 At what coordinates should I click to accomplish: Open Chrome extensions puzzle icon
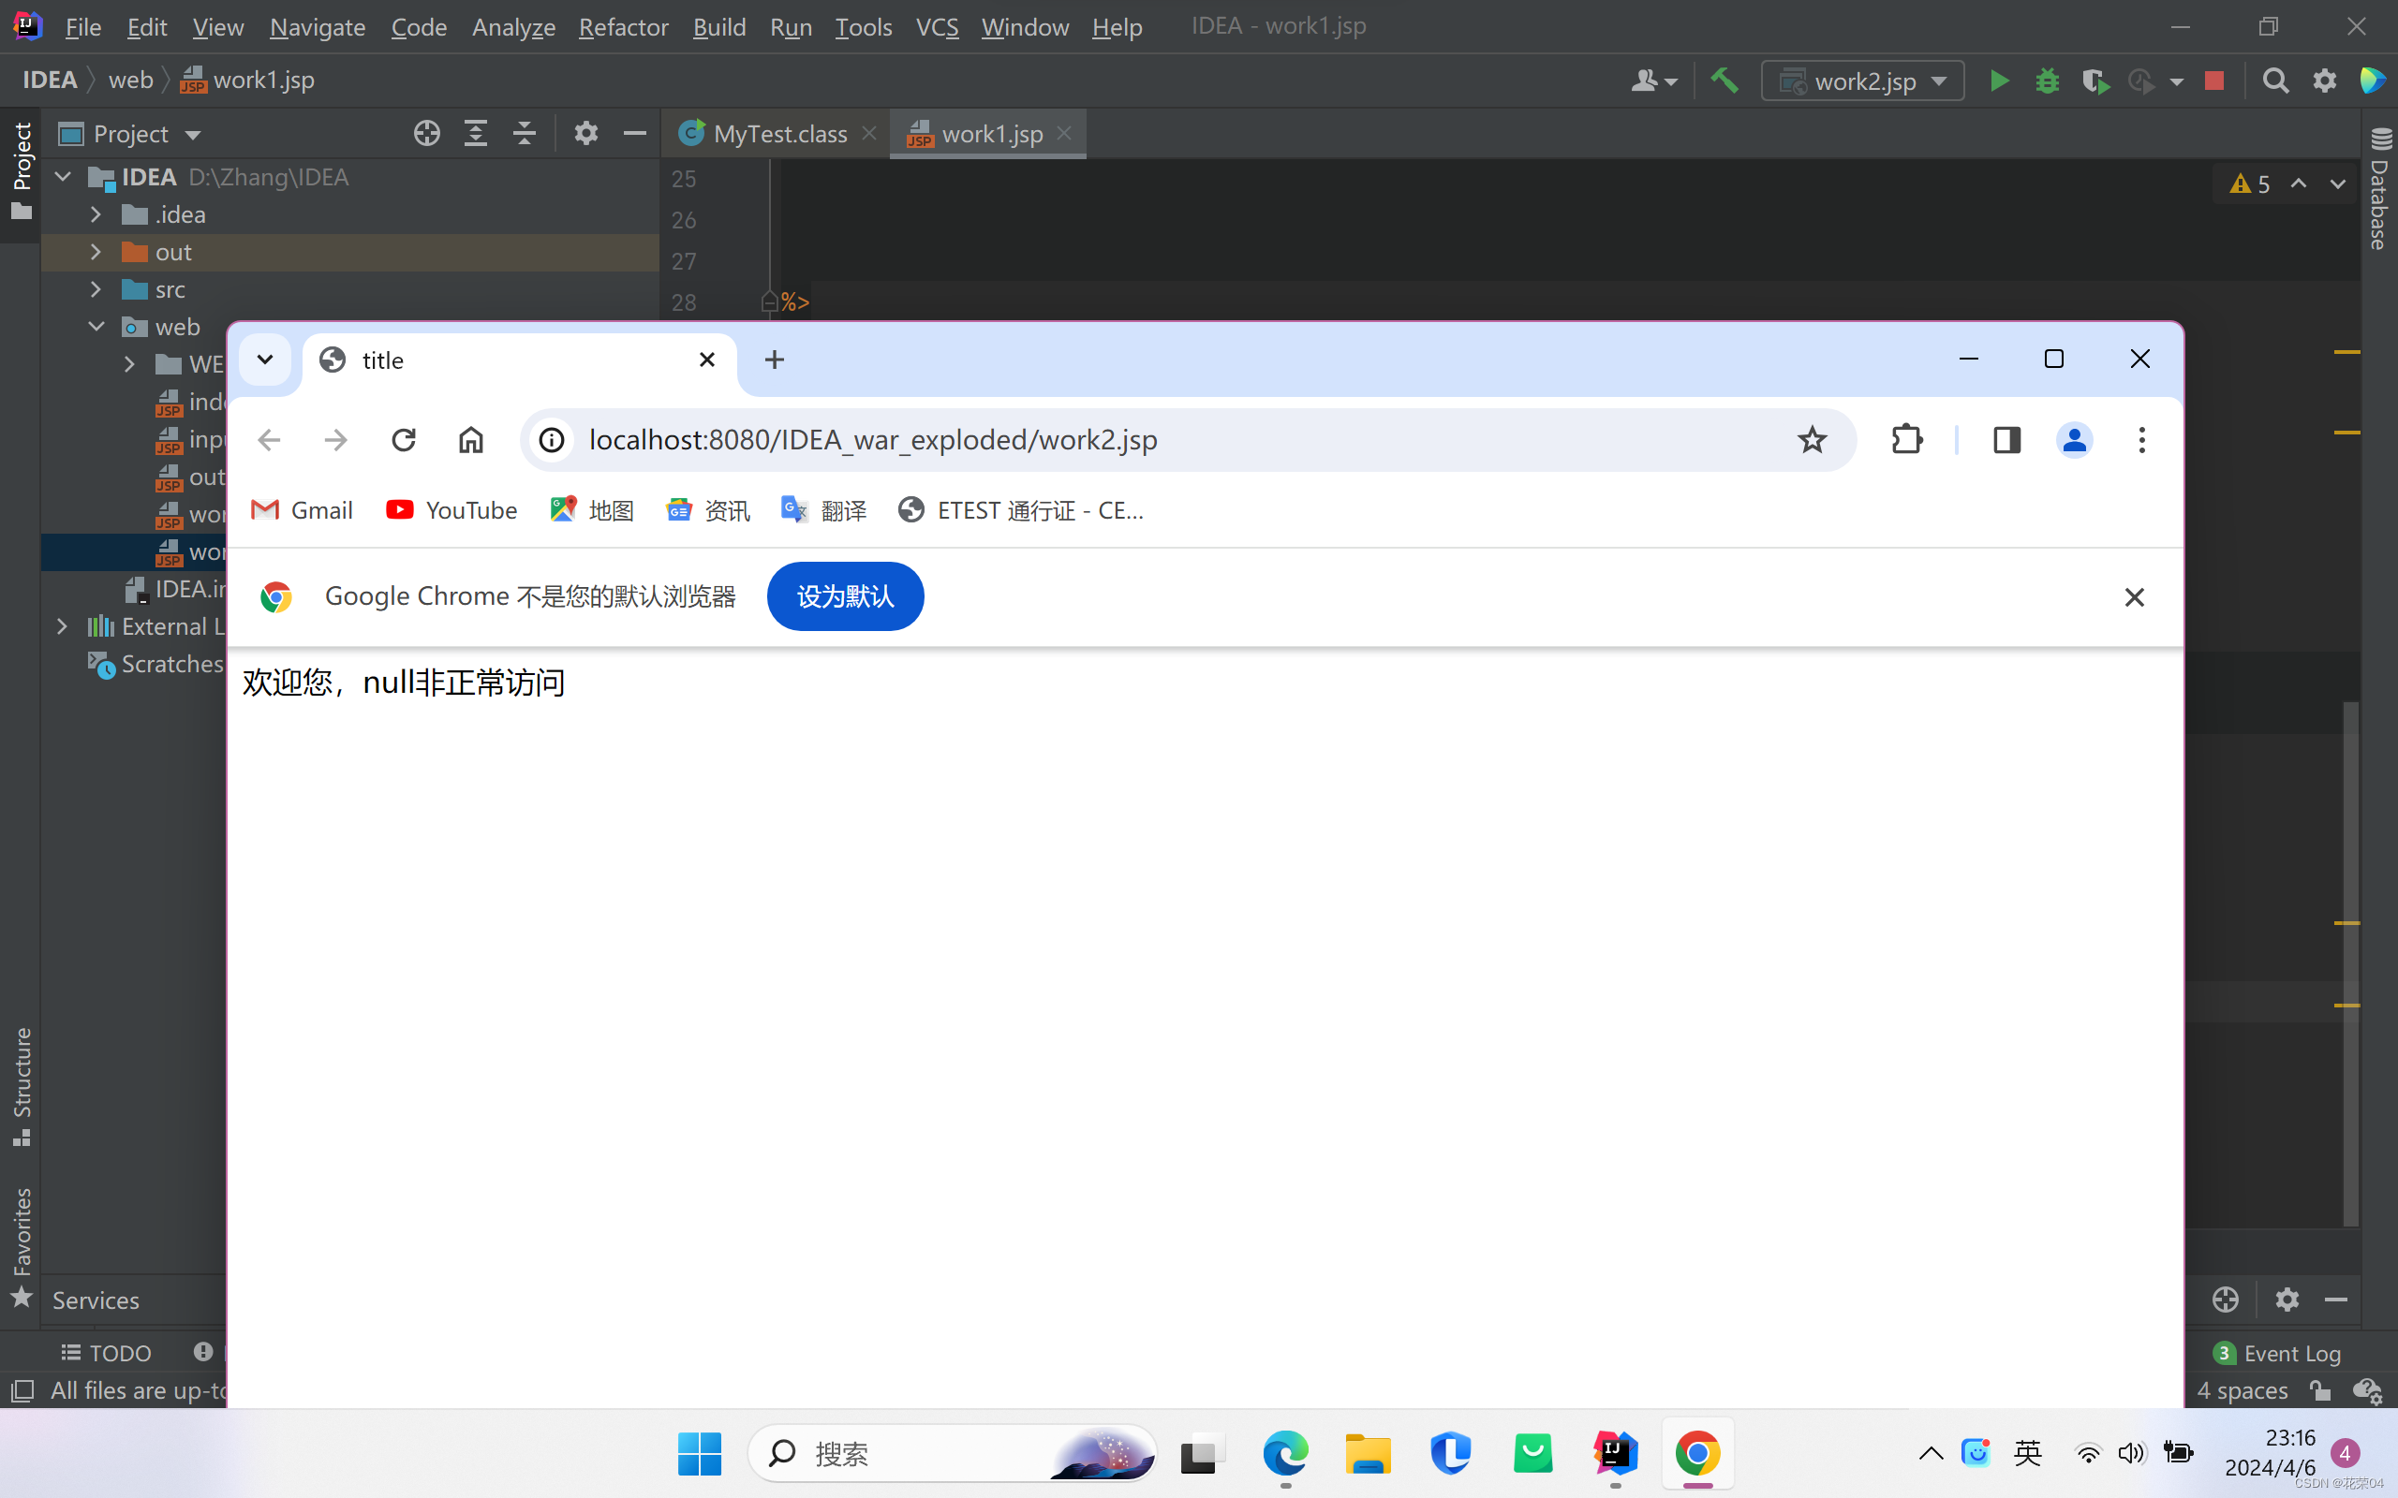point(1906,440)
